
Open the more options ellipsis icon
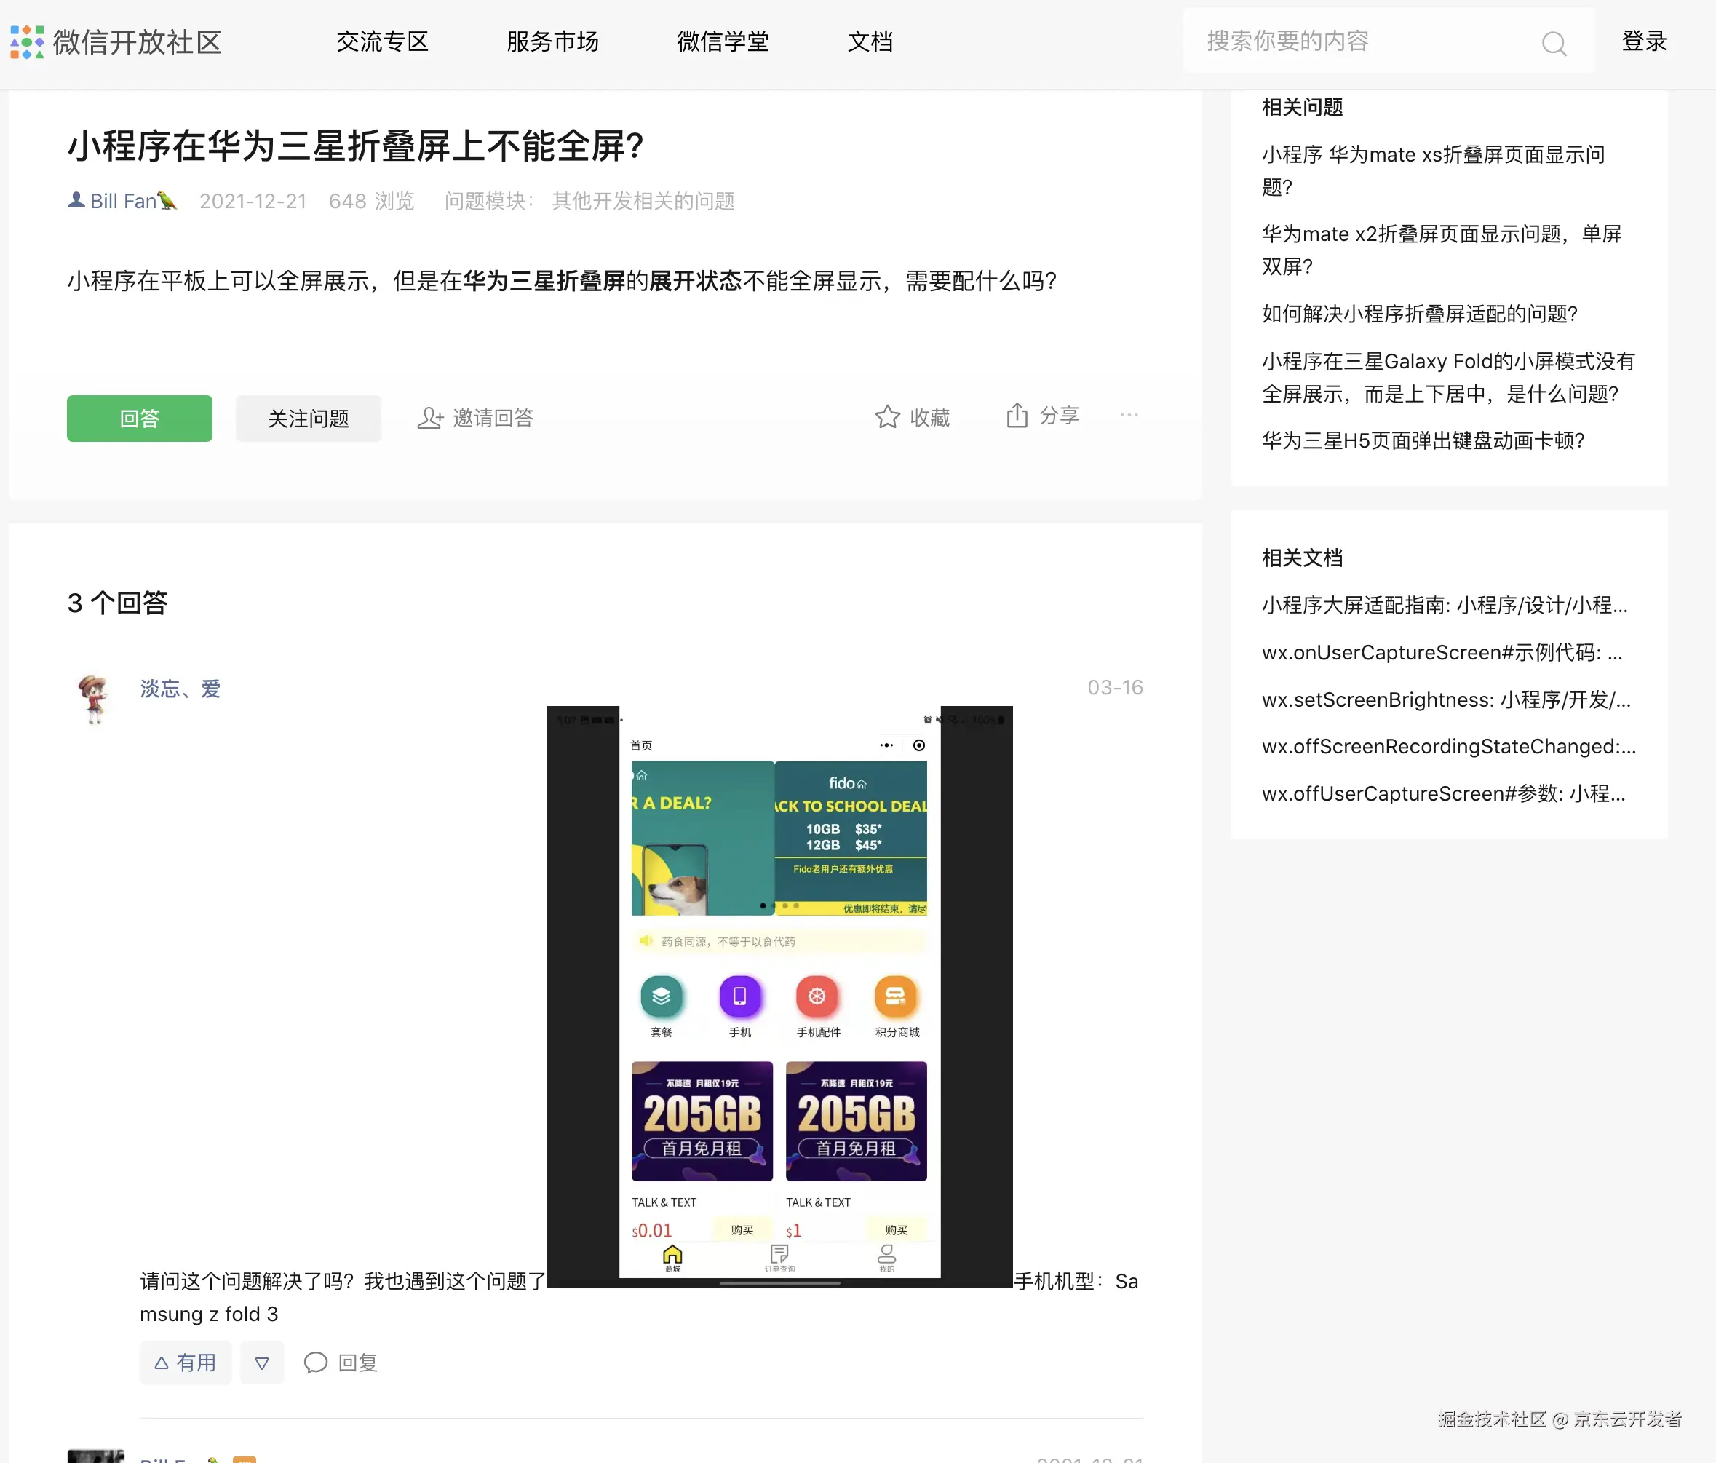pos(1129,416)
